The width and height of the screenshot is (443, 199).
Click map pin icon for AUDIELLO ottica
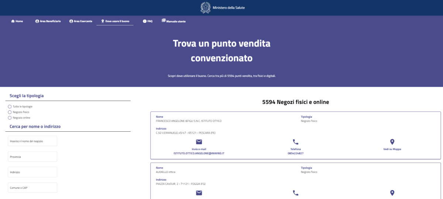coord(392,193)
